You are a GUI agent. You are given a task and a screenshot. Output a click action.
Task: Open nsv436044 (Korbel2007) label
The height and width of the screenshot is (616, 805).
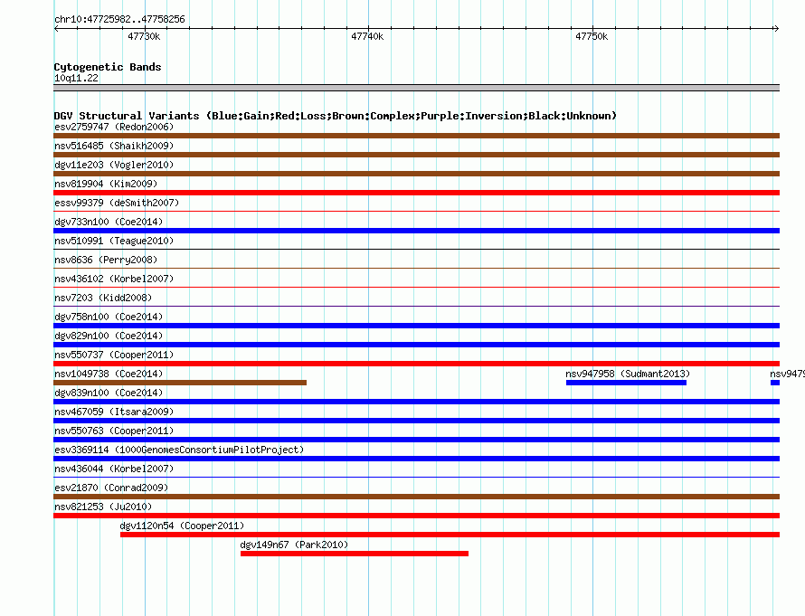(114, 469)
